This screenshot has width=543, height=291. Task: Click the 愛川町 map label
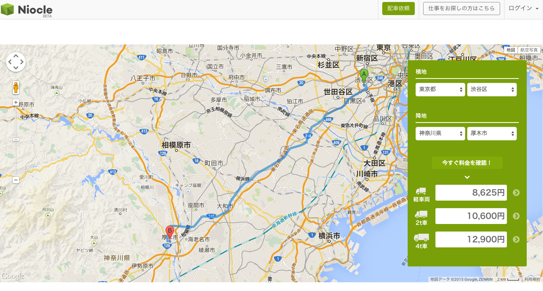point(146,177)
